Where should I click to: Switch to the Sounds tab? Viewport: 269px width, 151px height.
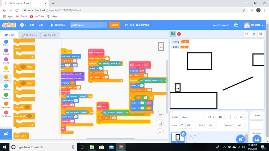tap(50, 35)
